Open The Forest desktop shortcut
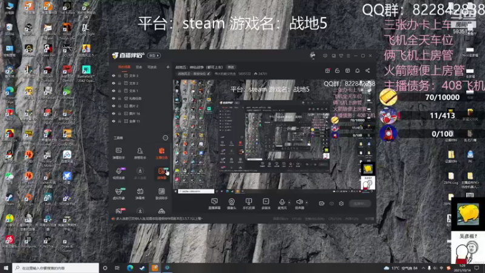 point(67,8)
